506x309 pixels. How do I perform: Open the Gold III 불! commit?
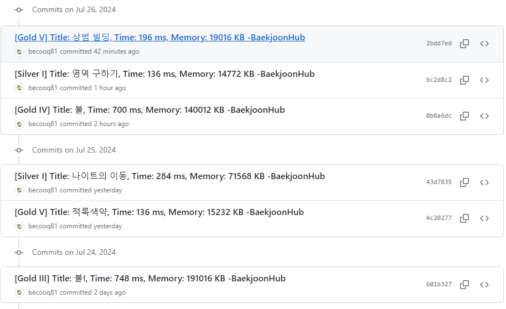(x=150, y=279)
